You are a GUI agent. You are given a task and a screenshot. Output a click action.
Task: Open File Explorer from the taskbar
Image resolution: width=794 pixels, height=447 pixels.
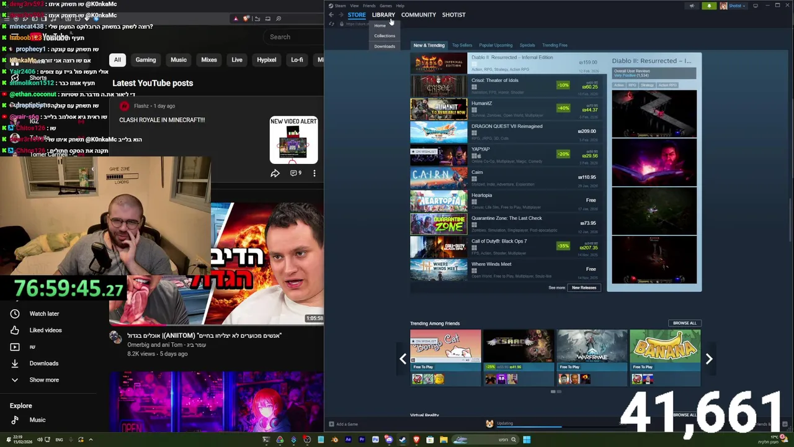pos(444,440)
